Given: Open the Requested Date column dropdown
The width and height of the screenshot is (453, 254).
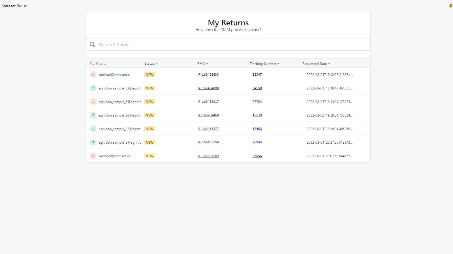Looking at the screenshot, I should pos(316,64).
